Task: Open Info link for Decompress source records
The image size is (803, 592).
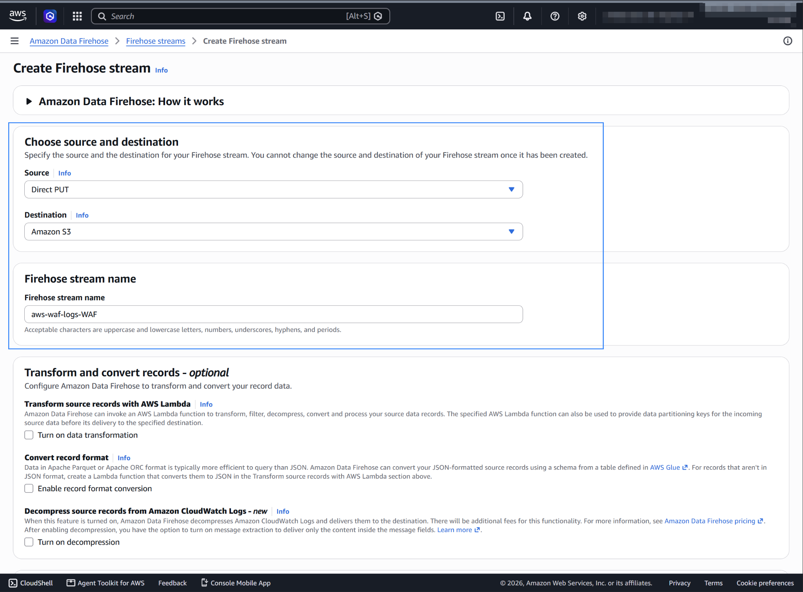Action: point(283,511)
